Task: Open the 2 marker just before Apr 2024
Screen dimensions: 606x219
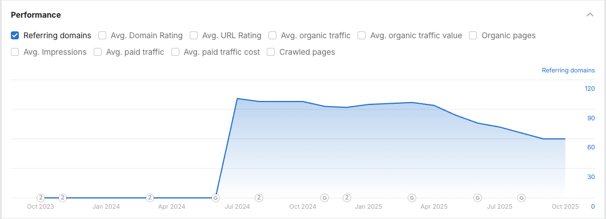Action: 150,198
